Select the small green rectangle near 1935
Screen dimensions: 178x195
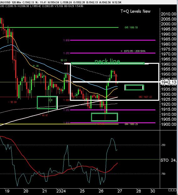135,87
